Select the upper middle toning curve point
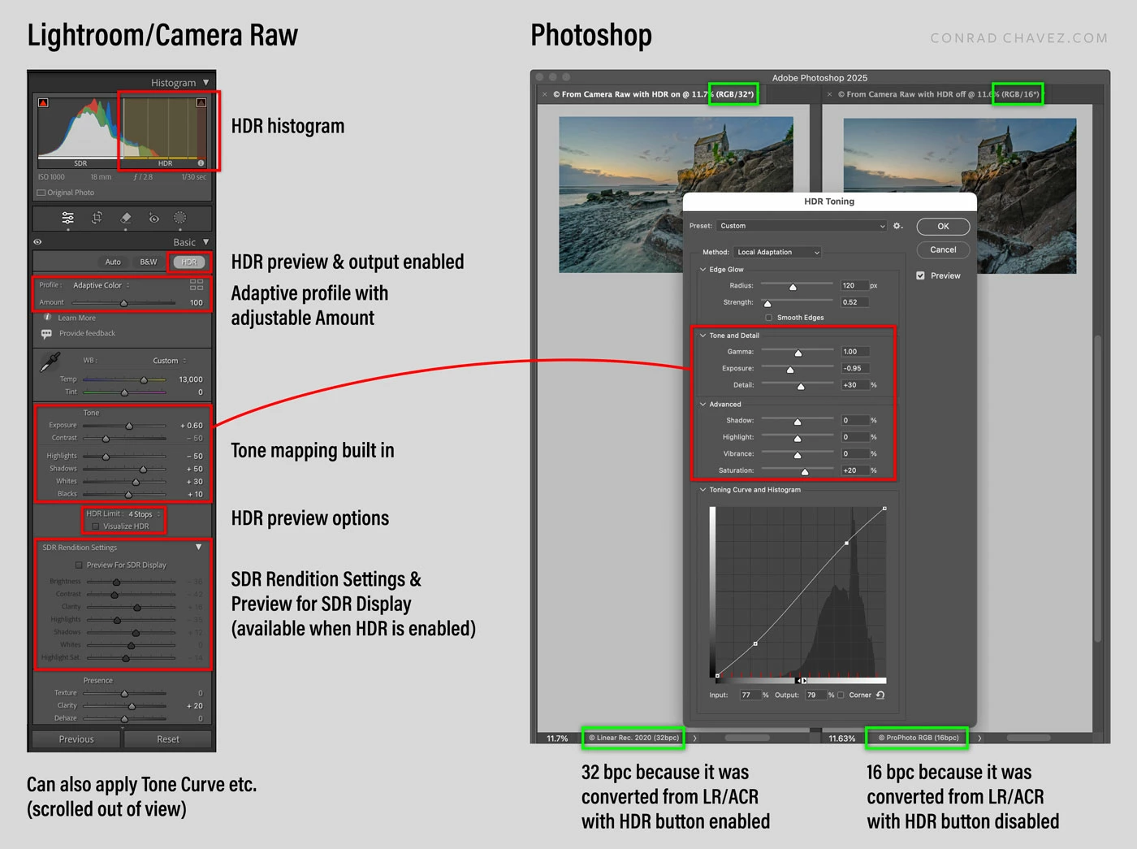Screen dimensions: 1137x849 pos(846,543)
